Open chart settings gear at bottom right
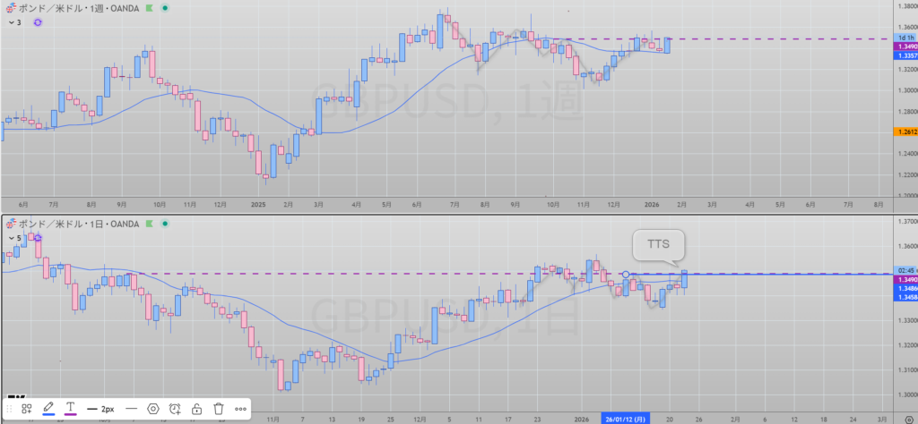Image resolution: width=918 pixels, height=424 pixels. pos(907,417)
